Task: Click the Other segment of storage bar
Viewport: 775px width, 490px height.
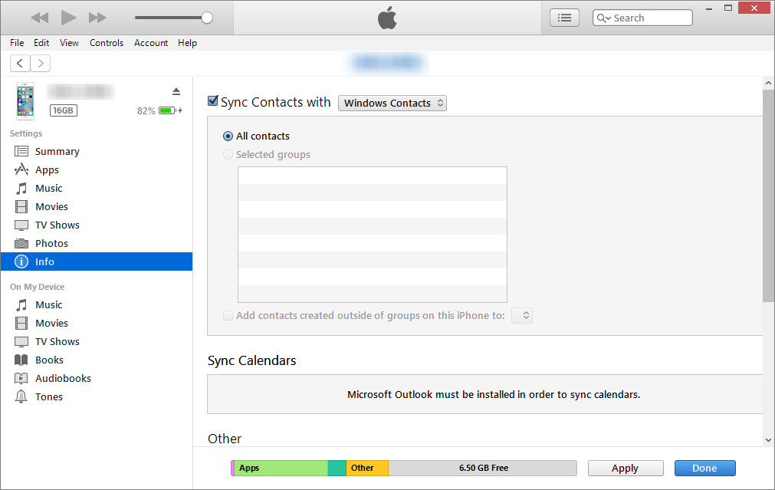Action: point(367,468)
